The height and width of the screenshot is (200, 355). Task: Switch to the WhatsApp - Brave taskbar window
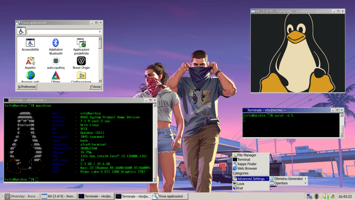[22, 197]
